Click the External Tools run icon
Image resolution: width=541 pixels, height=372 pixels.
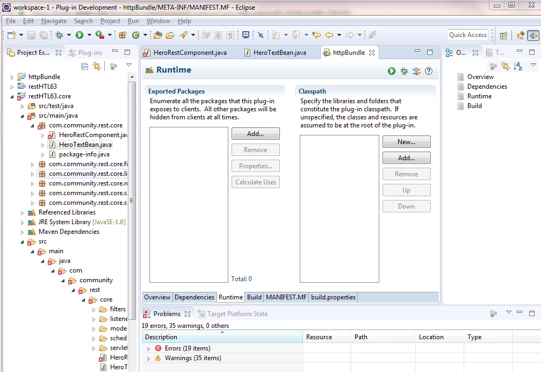pos(100,35)
